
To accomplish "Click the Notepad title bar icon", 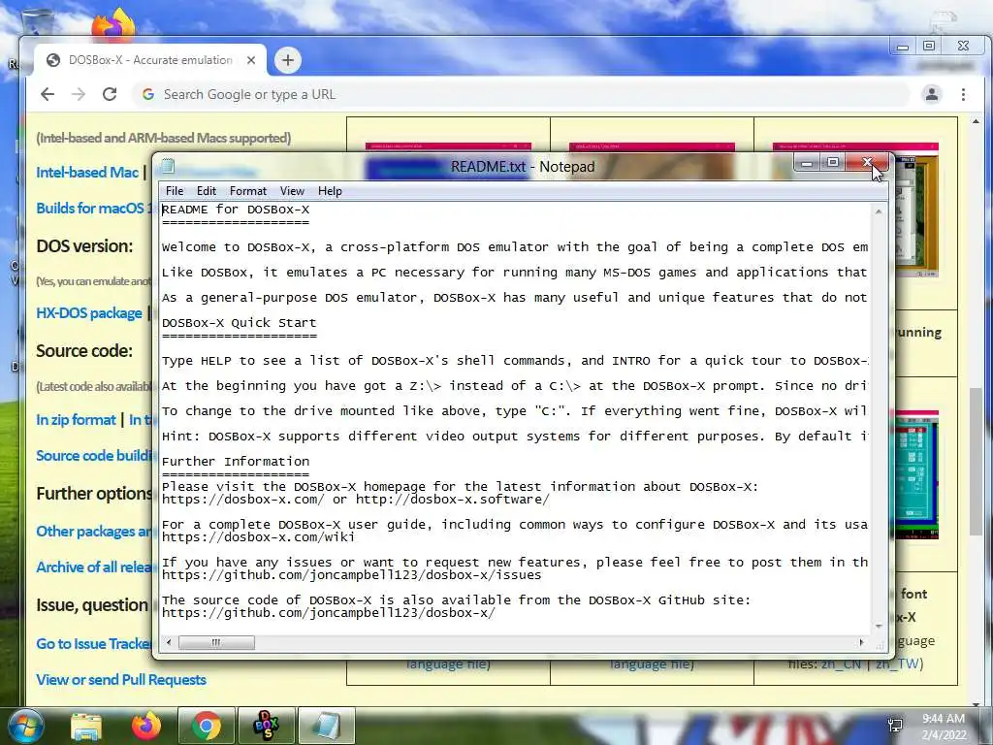I will (168, 167).
